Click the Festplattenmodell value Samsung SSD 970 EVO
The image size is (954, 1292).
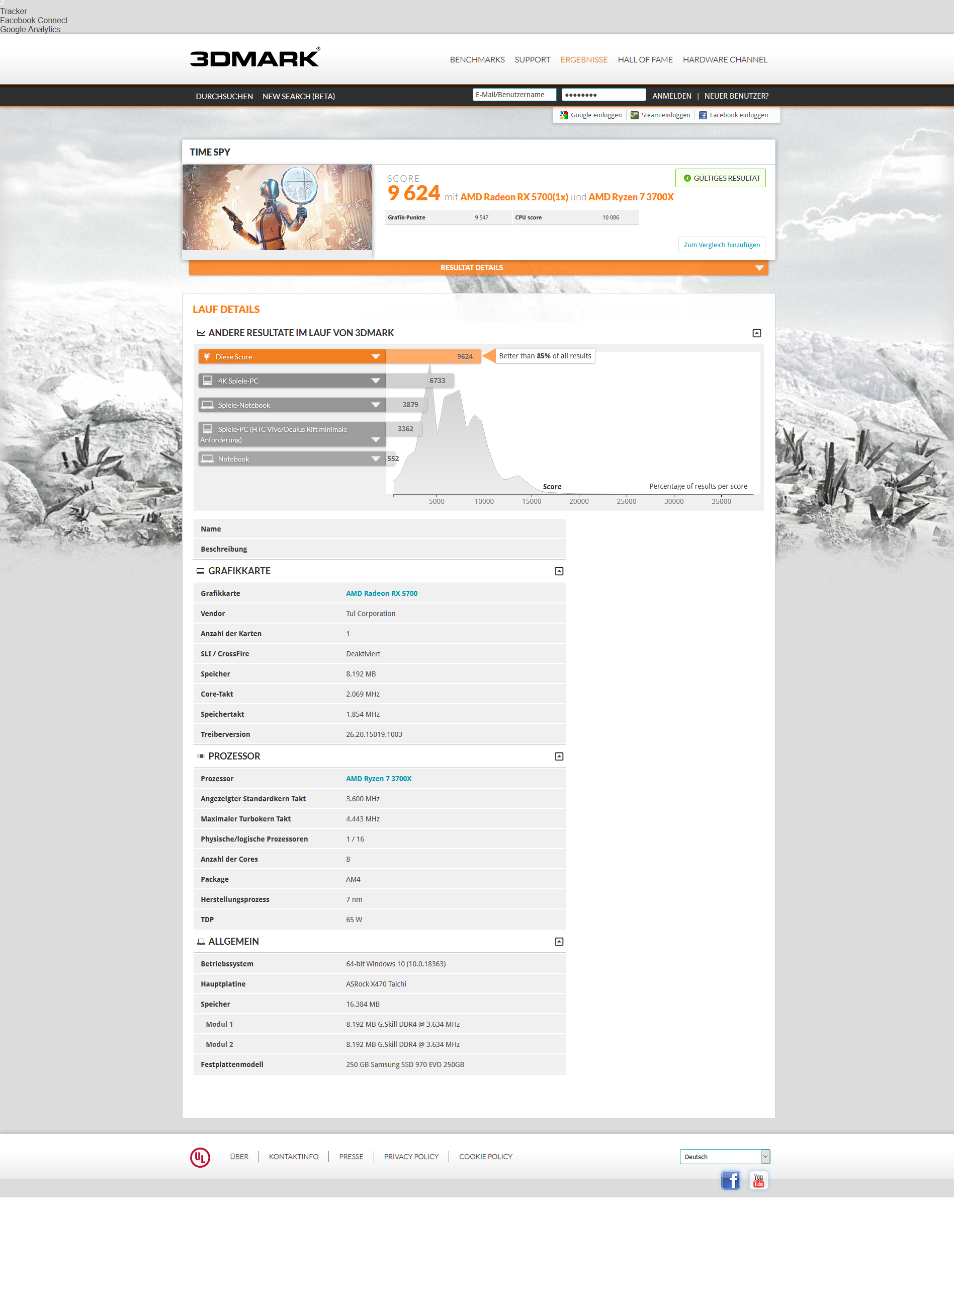coord(405,1065)
